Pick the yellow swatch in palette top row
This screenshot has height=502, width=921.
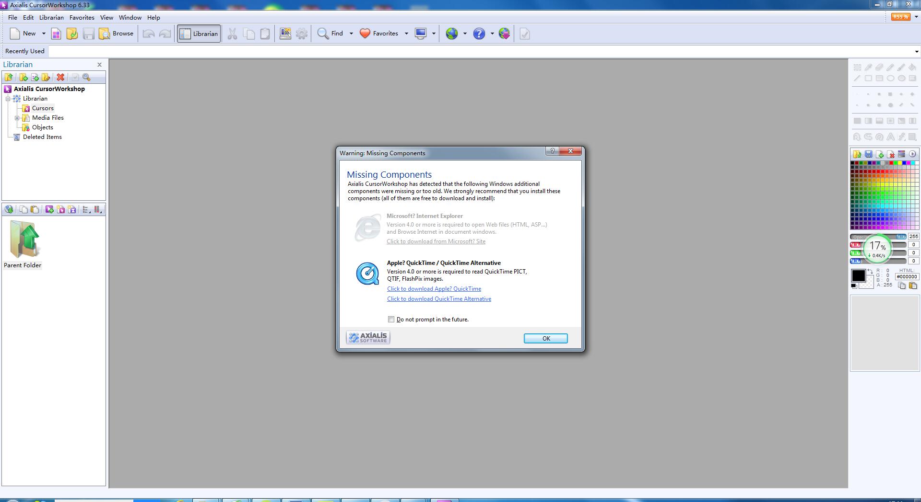click(900, 163)
